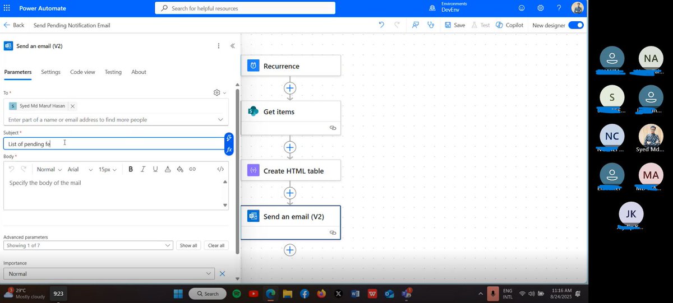Click the Subject input field
The image size is (673, 303).
click(113, 144)
